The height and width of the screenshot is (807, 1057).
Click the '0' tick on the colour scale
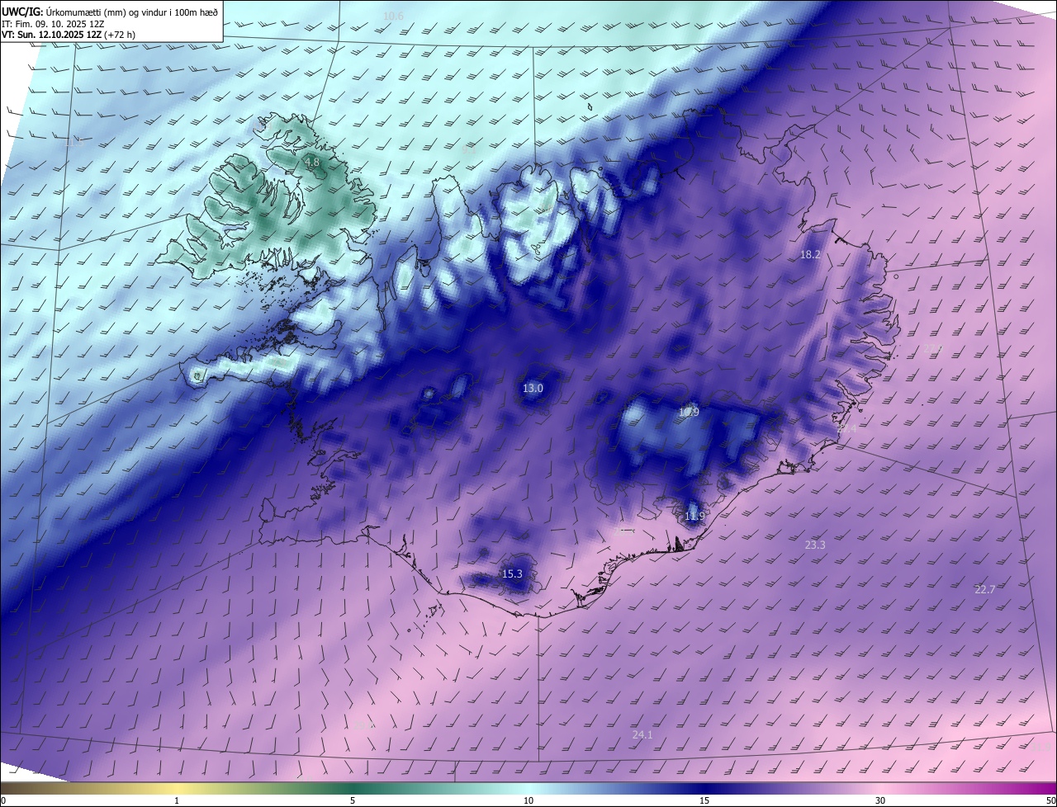point(3,800)
